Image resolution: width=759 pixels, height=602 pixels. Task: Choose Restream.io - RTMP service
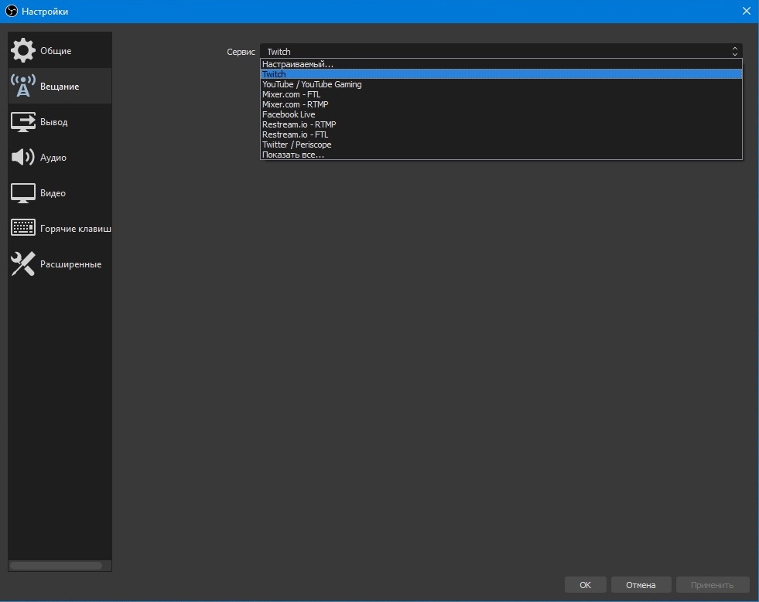click(x=501, y=124)
